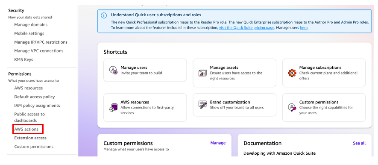The image size is (378, 165).
Task: Open the Manage subscriptions shortcut card title
Action: point(320,68)
